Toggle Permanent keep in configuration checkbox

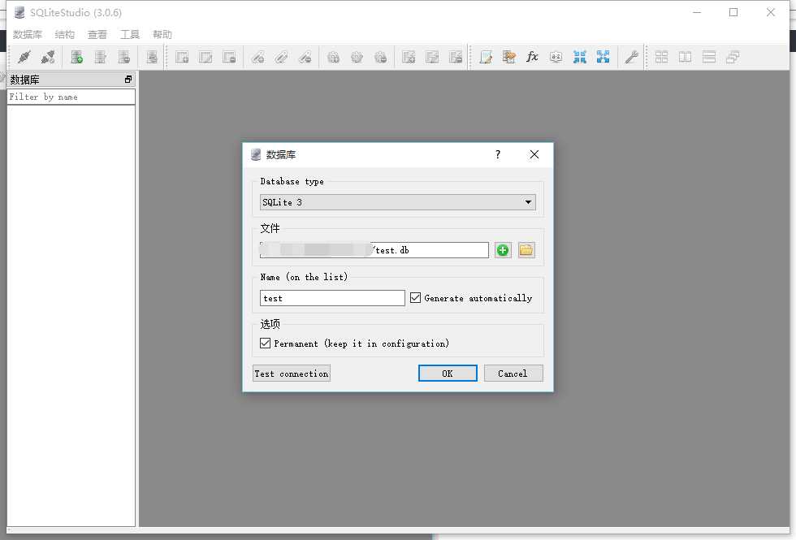[x=265, y=343]
